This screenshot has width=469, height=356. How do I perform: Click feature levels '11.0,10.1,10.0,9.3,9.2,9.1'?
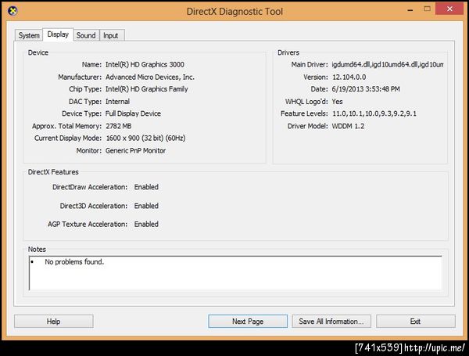point(374,113)
